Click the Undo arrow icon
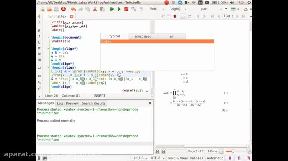Screen dimensions: 288x161 click(73, 9)
